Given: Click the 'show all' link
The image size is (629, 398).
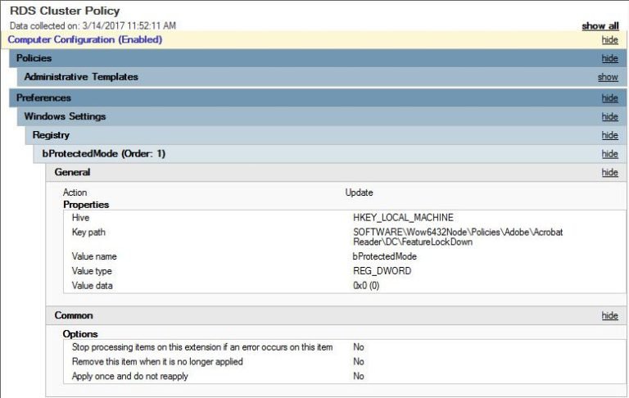Looking at the screenshot, I should coord(600,26).
